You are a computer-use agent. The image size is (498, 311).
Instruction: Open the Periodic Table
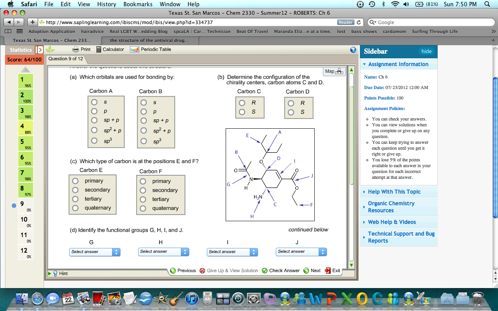tap(151, 49)
